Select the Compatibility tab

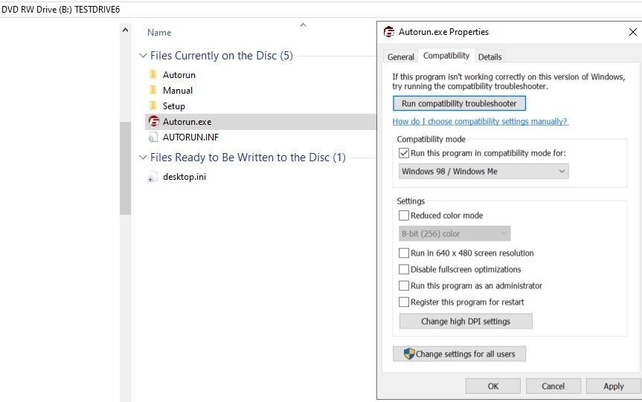point(446,56)
